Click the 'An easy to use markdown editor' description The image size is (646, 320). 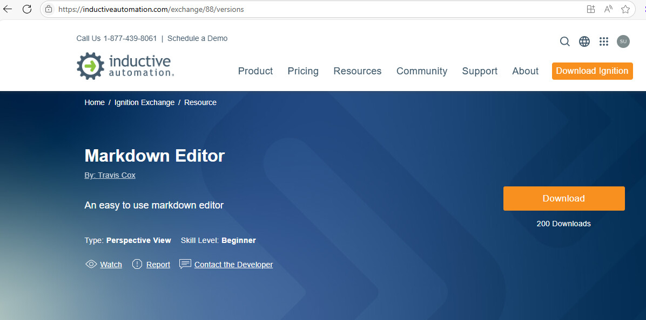tap(154, 205)
